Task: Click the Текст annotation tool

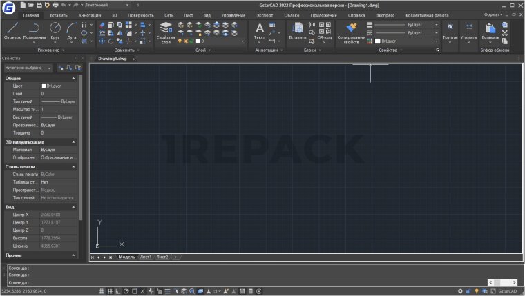Action: (x=260, y=31)
